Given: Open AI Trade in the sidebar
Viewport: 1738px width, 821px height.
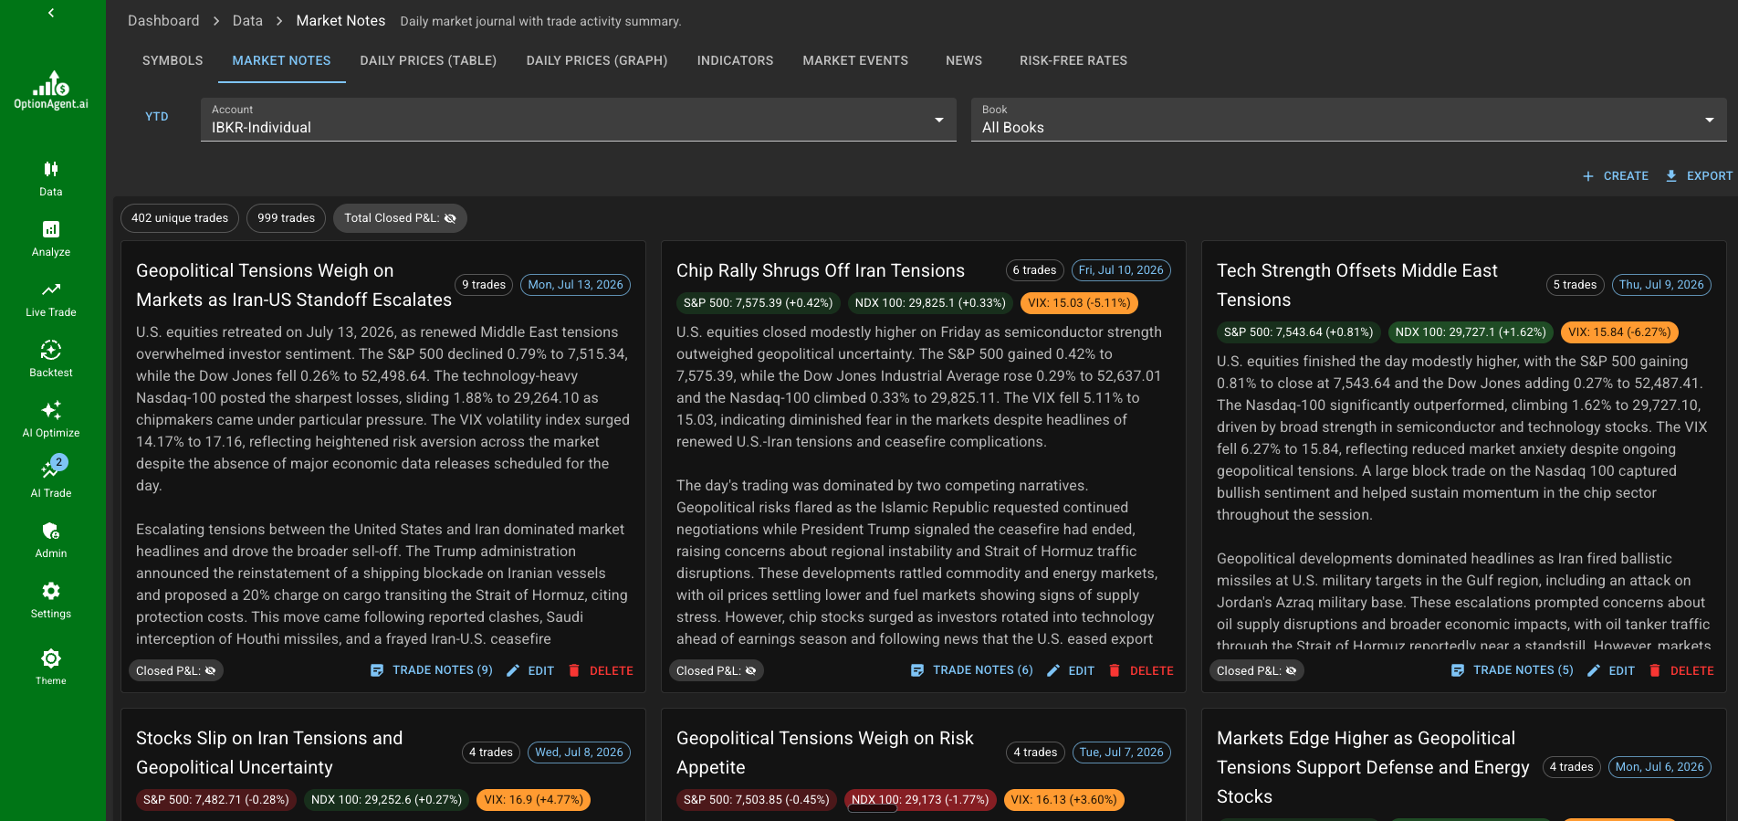Looking at the screenshot, I should click(x=51, y=479).
